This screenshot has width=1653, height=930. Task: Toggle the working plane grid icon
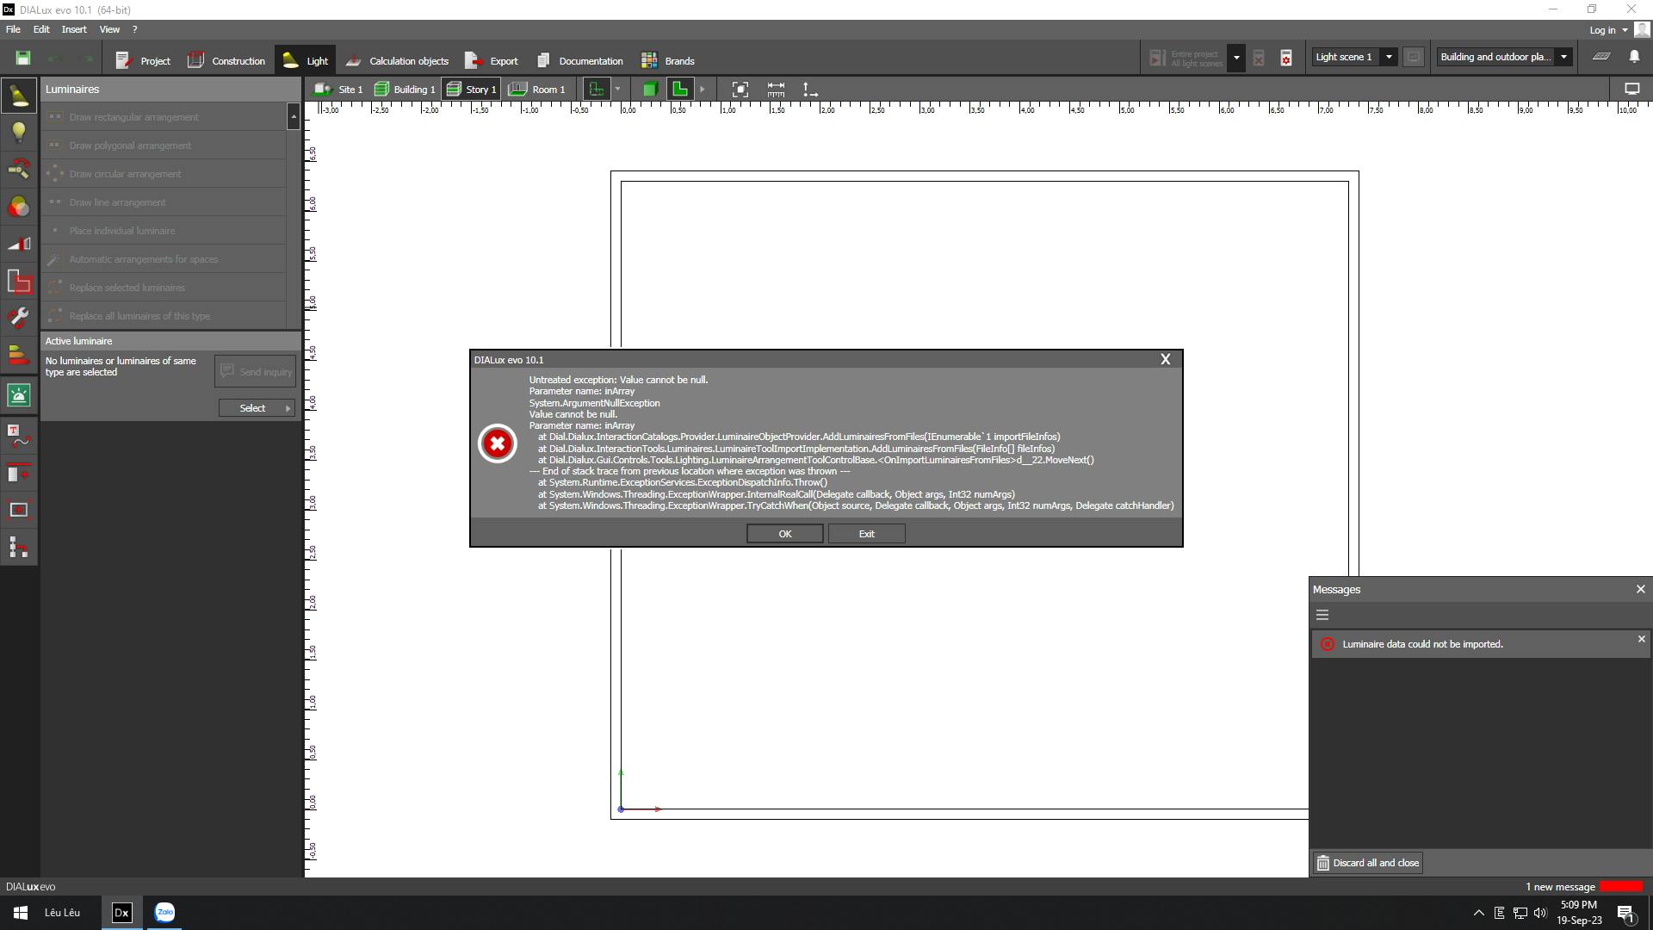point(1601,57)
